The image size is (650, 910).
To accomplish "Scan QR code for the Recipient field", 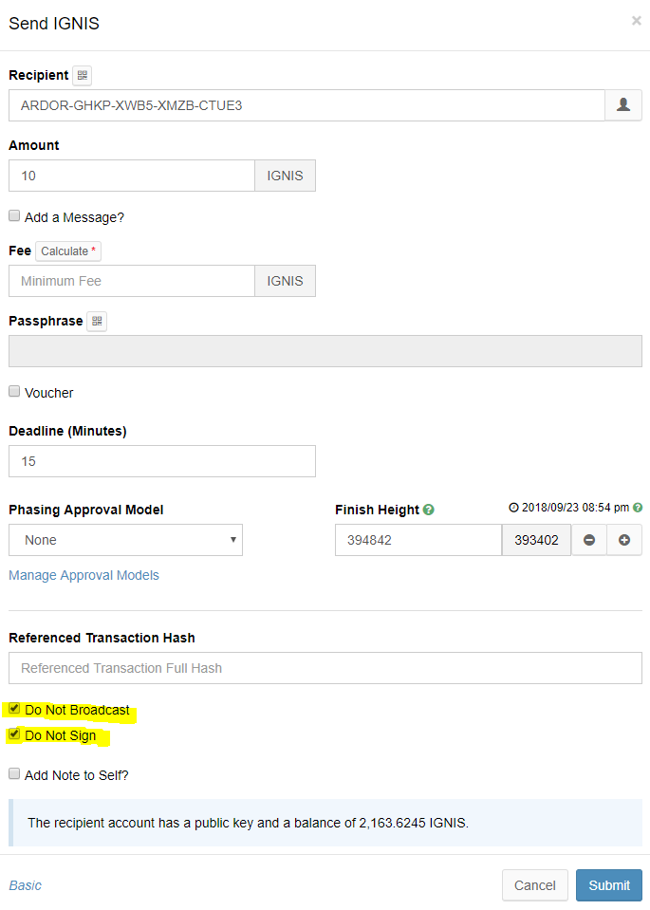I will pyautogui.click(x=82, y=75).
